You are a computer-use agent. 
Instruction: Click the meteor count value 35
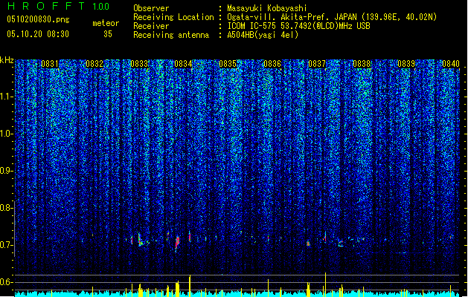108,34
